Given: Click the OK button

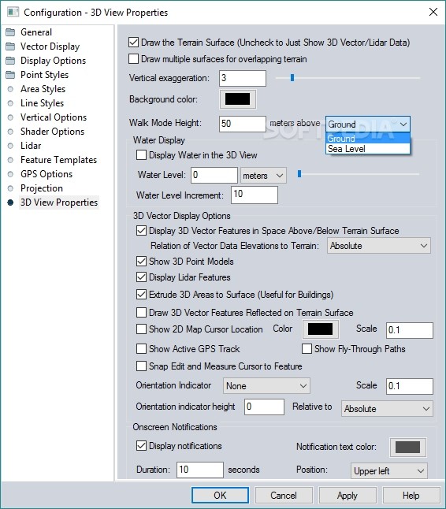Looking at the screenshot, I should tap(220, 496).
